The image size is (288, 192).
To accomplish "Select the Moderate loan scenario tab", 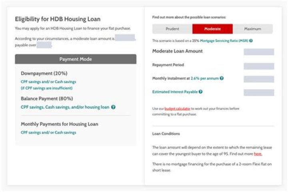I will [x=212, y=29].
